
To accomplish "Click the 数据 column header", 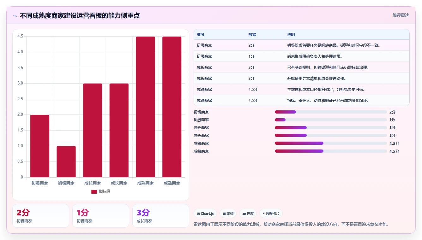I will [x=252, y=35].
